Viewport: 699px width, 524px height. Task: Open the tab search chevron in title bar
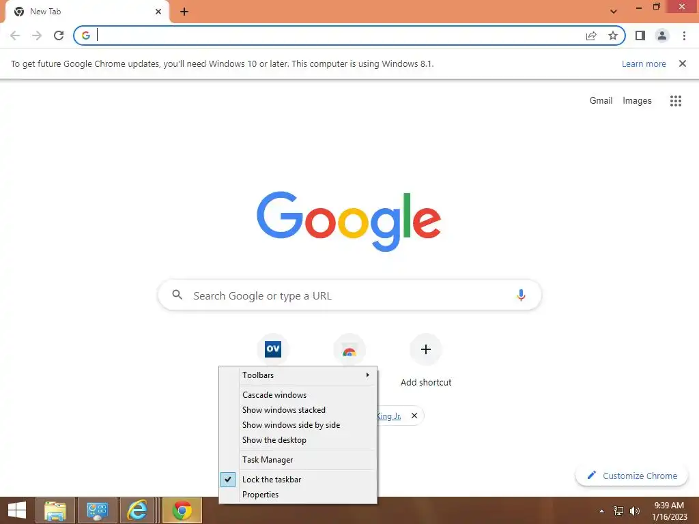click(614, 12)
